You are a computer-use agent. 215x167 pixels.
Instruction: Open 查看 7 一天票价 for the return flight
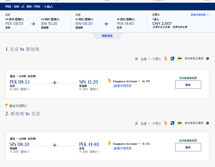[x=150, y=124]
